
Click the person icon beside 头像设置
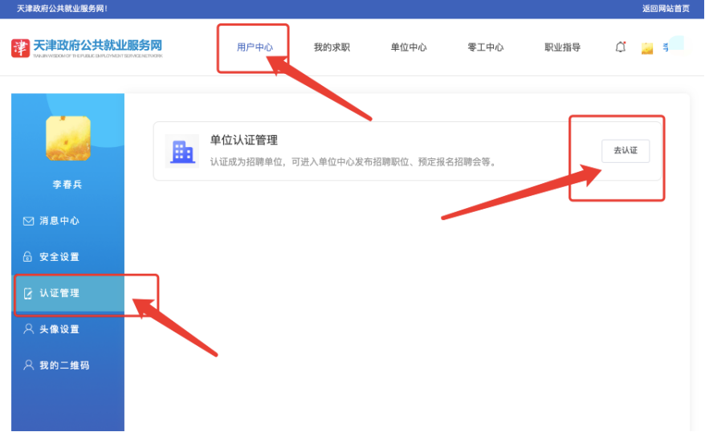click(x=28, y=329)
